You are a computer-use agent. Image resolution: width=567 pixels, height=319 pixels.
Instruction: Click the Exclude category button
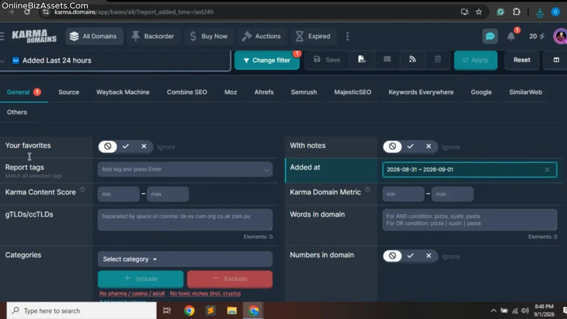pos(230,279)
